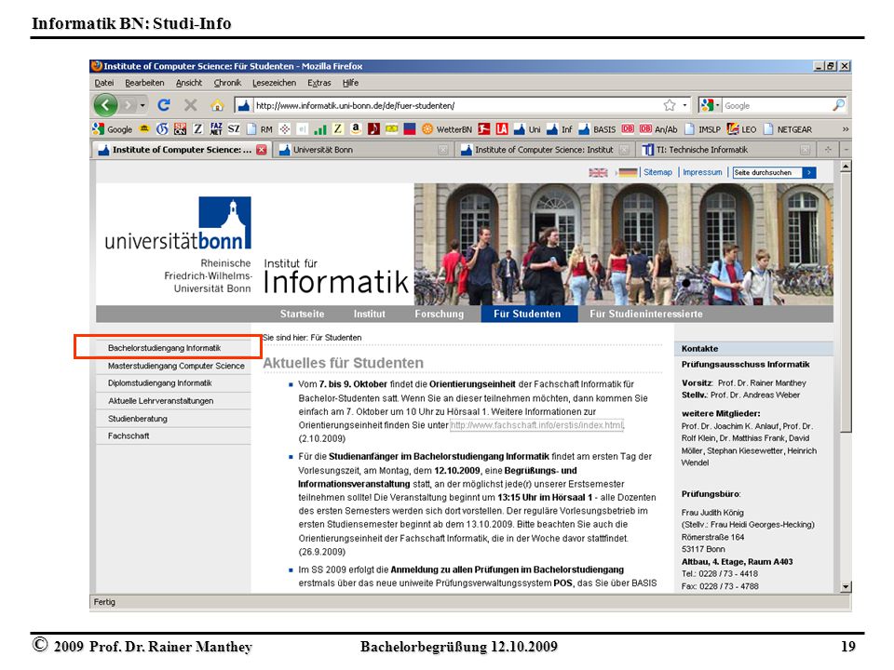Open the NETGEAR bookmark
The image size is (894, 670).
(788, 129)
